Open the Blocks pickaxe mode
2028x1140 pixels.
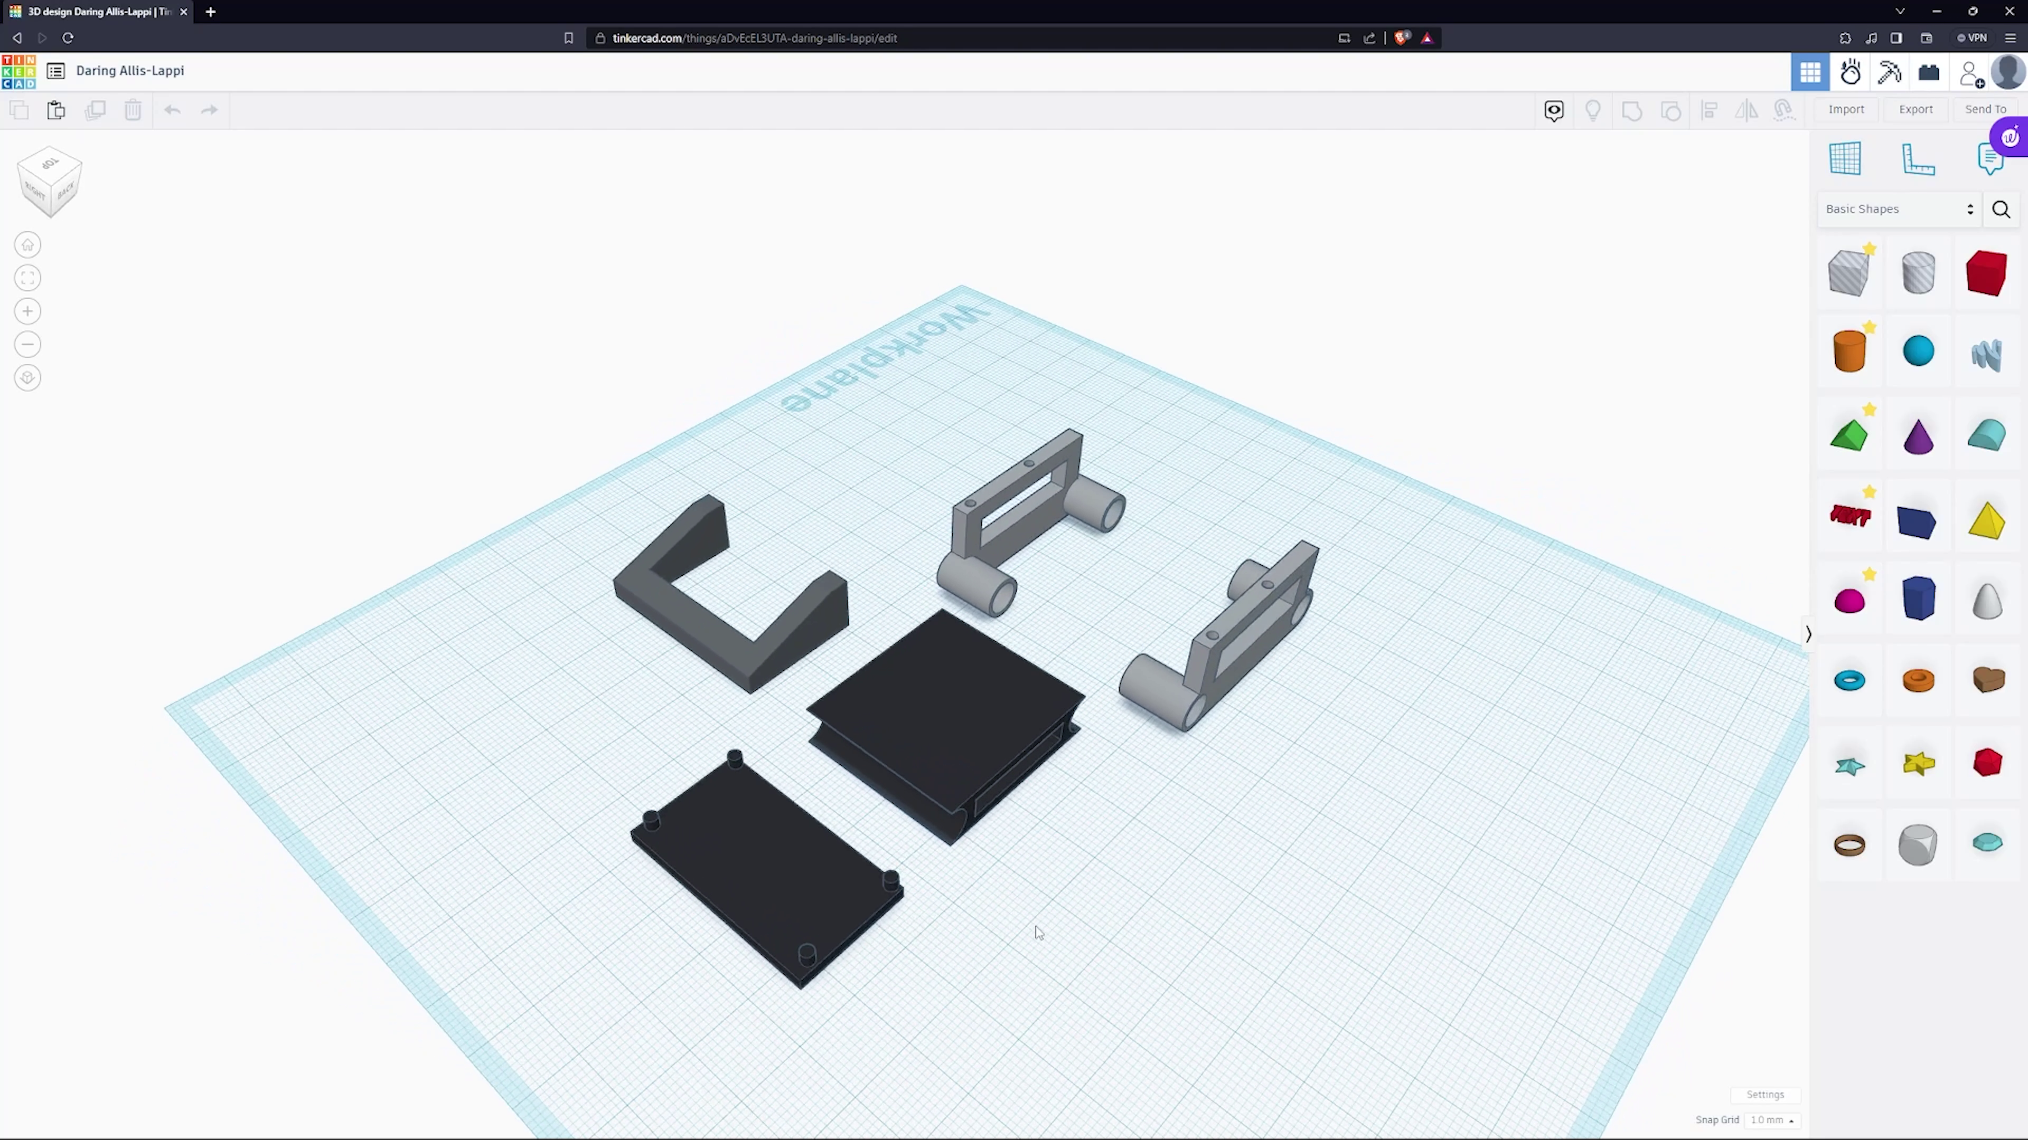click(x=1890, y=72)
